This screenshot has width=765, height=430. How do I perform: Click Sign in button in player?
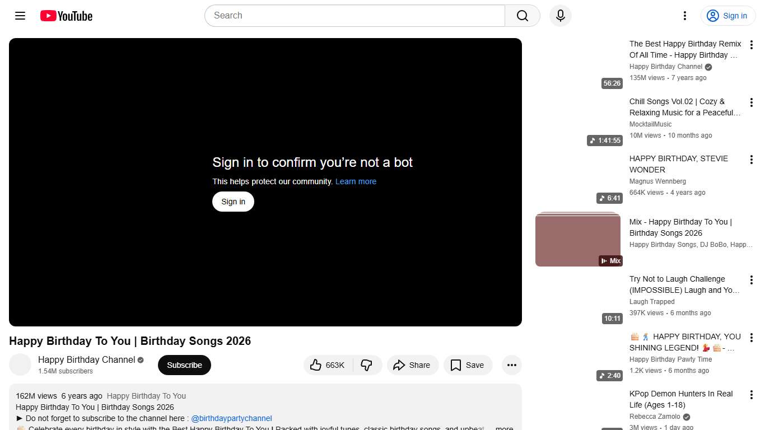point(233,202)
